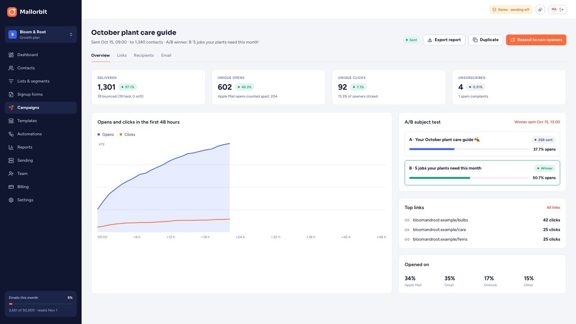Click the sign-out arrow icon
The width and height of the screenshot is (576, 324).
pos(562,9)
